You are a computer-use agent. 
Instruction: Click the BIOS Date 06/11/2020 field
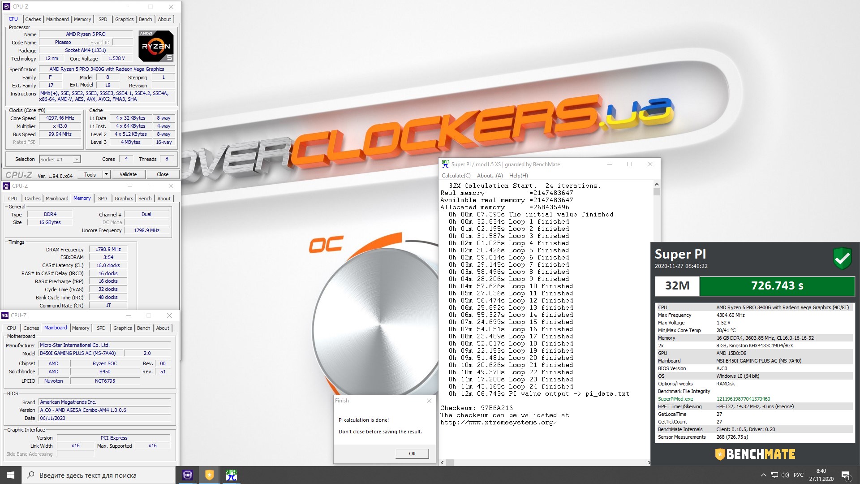pyautogui.click(x=104, y=418)
